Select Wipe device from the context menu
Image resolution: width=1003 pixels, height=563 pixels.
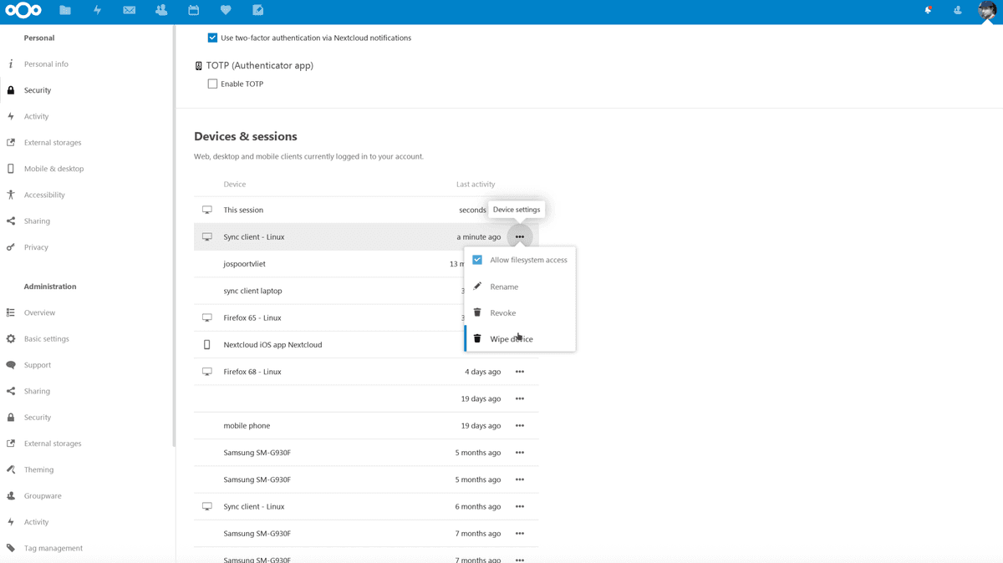(x=511, y=338)
